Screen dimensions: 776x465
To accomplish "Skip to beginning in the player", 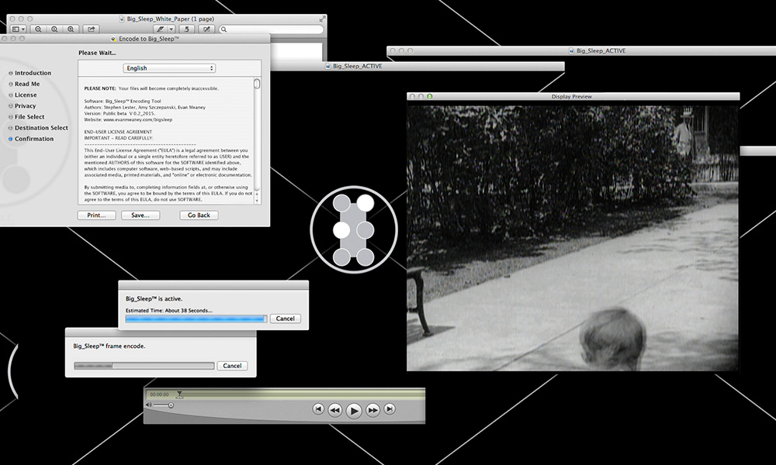I will [318, 409].
